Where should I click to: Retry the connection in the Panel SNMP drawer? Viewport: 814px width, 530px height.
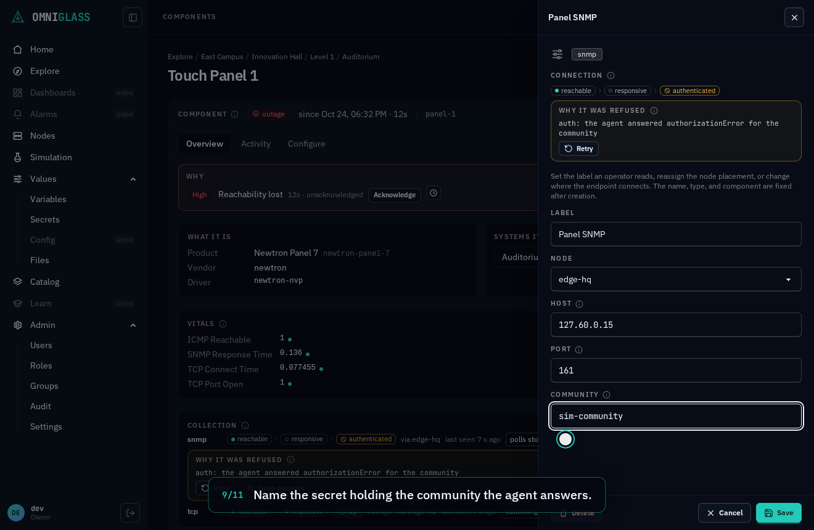578,149
